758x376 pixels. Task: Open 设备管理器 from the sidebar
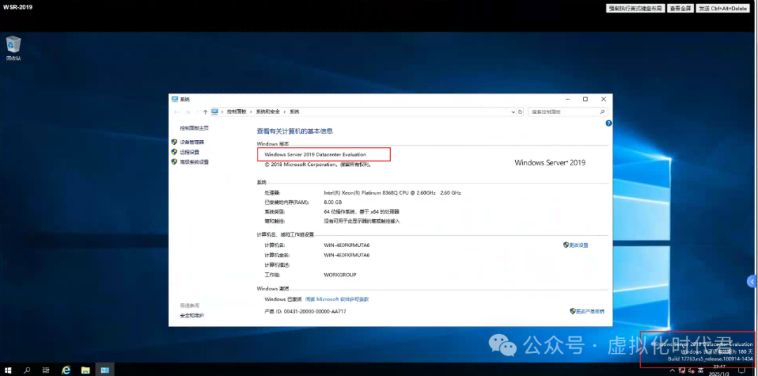tap(192, 142)
